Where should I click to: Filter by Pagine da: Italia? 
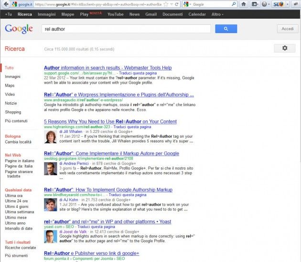(19, 166)
